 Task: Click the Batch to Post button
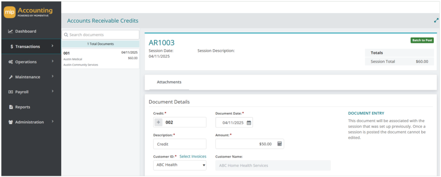[x=422, y=41]
